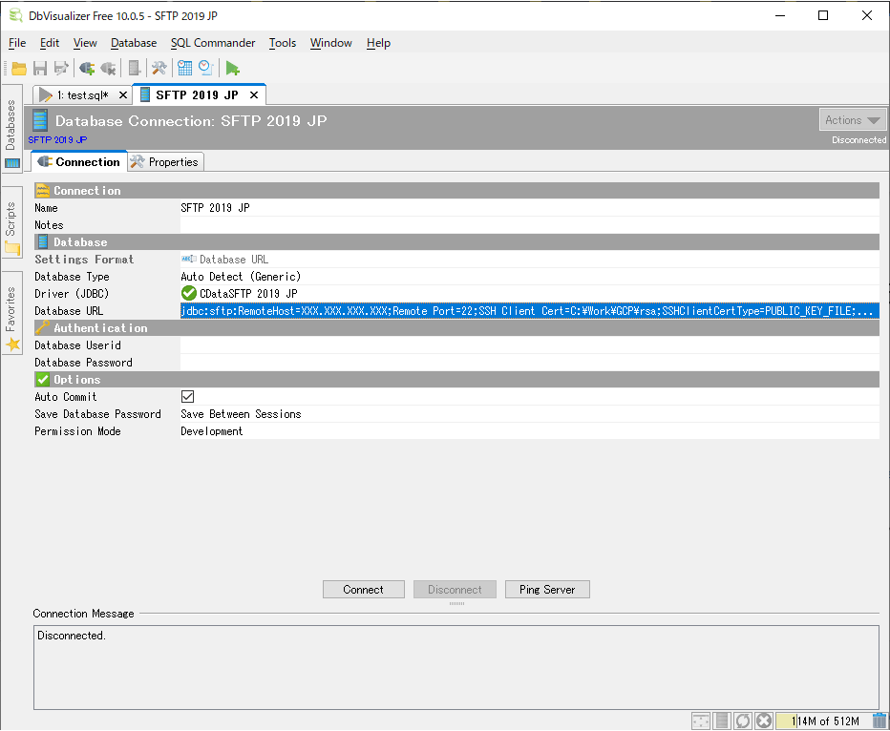Open Save Database Password dropdown
The width and height of the screenshot is (890, 731).
click(x=530, y=414)
